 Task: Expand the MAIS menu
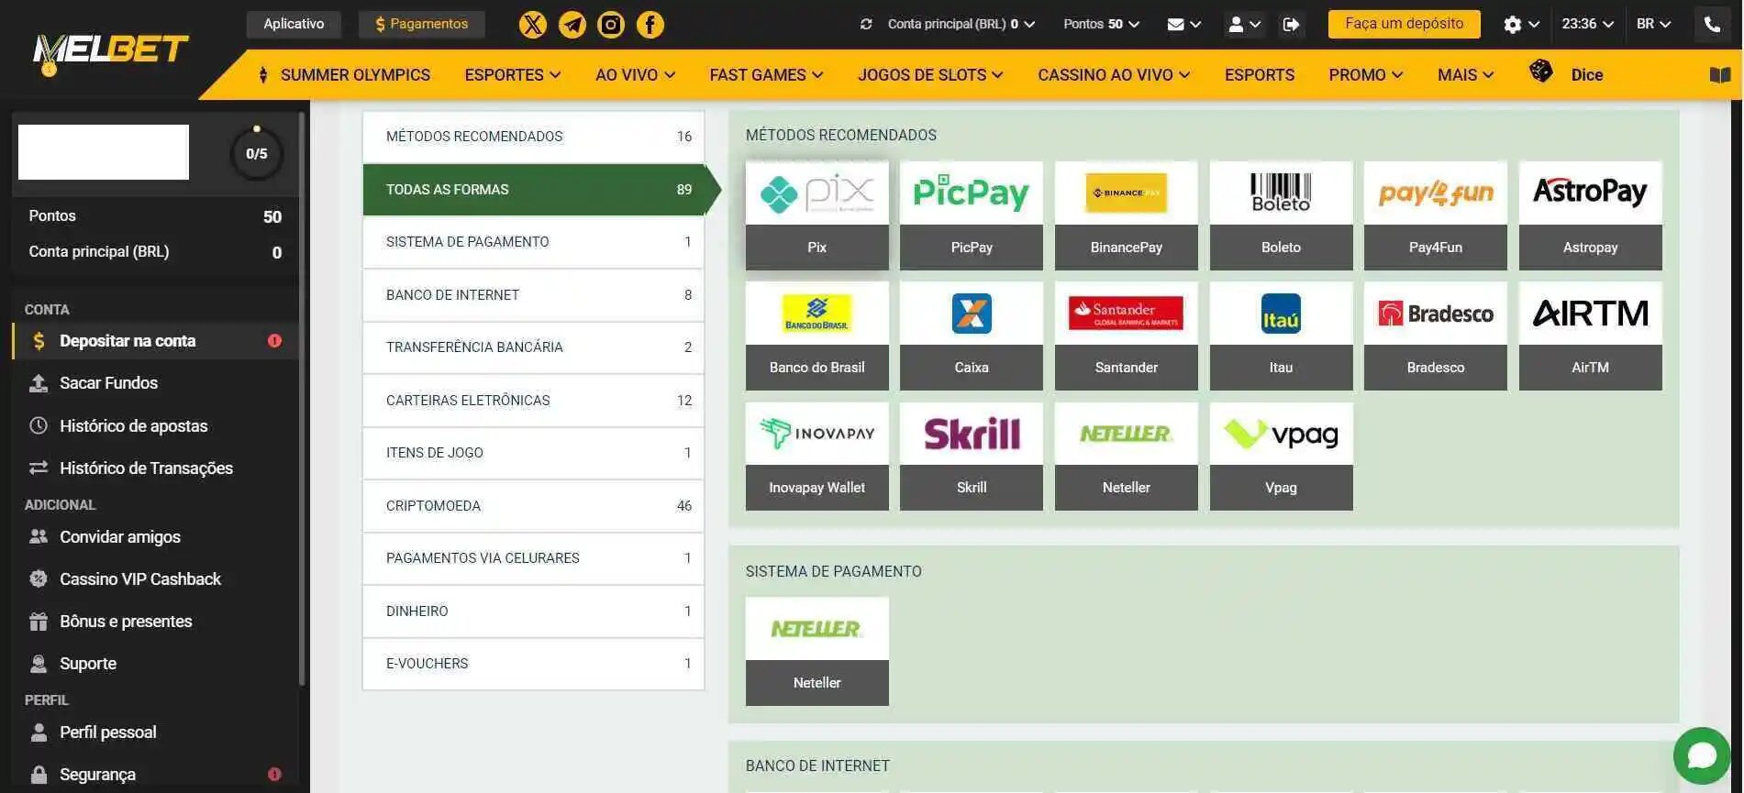pos(1465,75)
